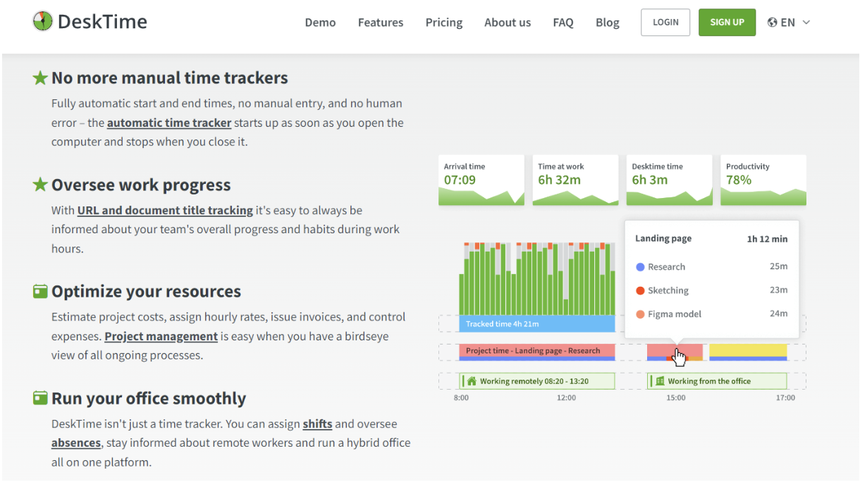
Task: Click the DeskTime clock logo icon
Action: [x=42, y=21]
